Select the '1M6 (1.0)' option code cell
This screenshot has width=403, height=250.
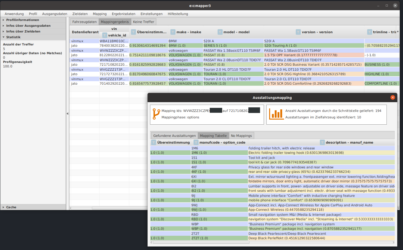click(x=219, y=153)
